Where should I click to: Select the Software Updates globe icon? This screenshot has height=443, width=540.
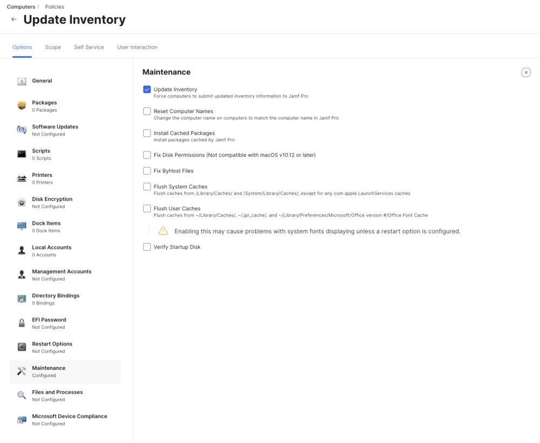[x=22, y=129]
